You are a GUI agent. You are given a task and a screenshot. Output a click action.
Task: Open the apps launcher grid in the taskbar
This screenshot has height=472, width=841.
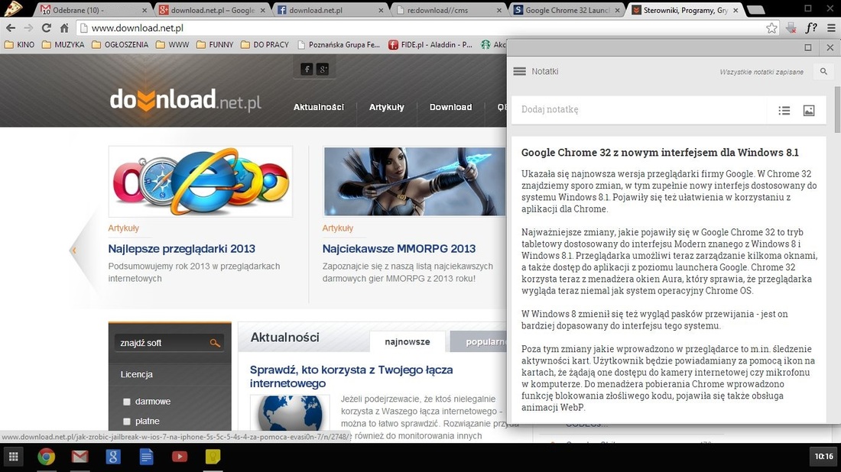(14, 457)
